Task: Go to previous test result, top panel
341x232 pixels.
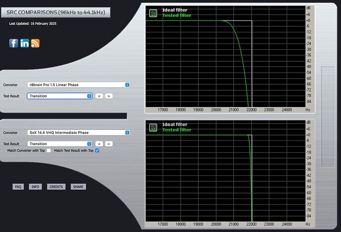Action: click(x=99, y=96)
